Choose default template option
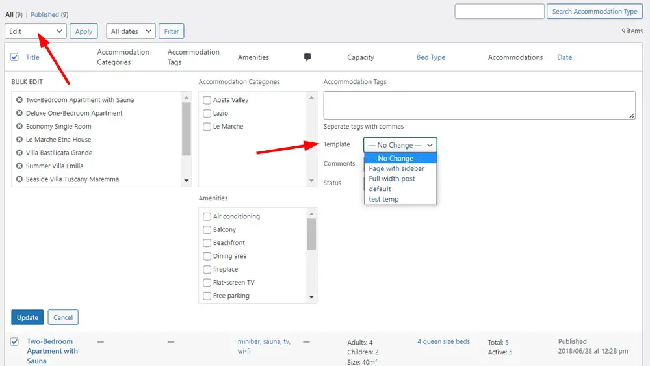 400,189
